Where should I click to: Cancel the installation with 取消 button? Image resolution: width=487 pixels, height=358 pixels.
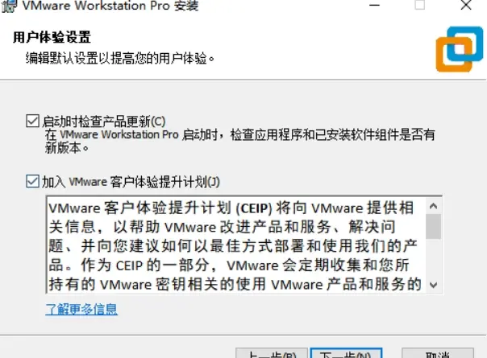[438, 353]
